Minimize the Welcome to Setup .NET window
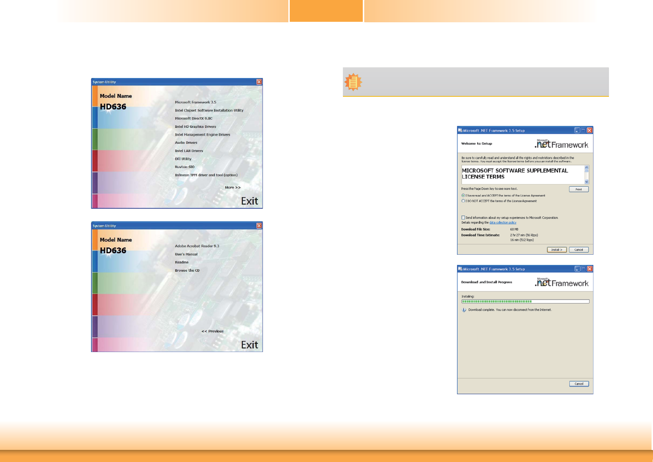653x462 pixels. tap(577, 130)
